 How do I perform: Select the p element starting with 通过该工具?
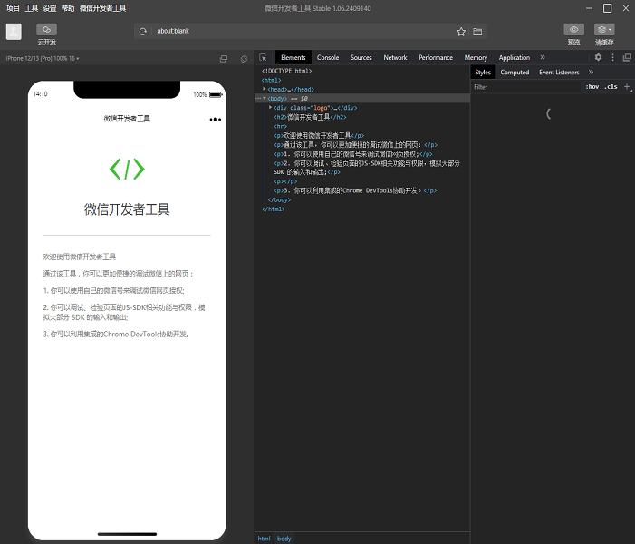(355, 145)
